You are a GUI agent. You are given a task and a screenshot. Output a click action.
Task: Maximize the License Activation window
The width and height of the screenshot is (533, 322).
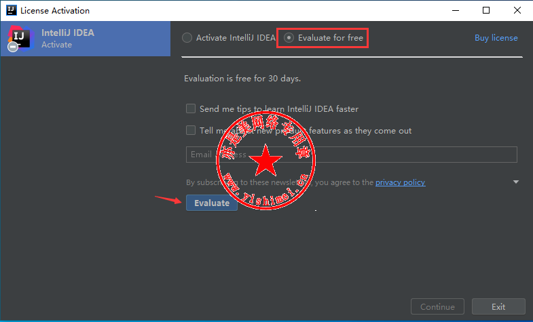point(486,11)
